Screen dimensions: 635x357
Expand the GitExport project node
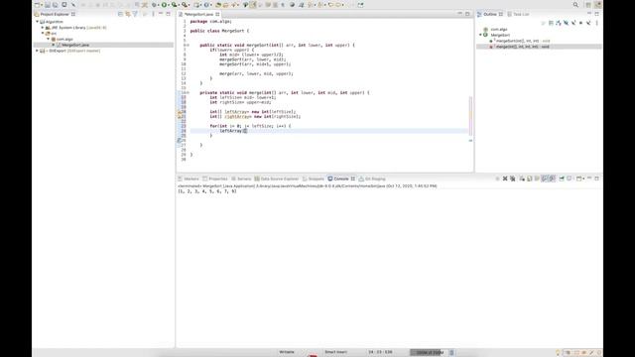tap(38, 51)
